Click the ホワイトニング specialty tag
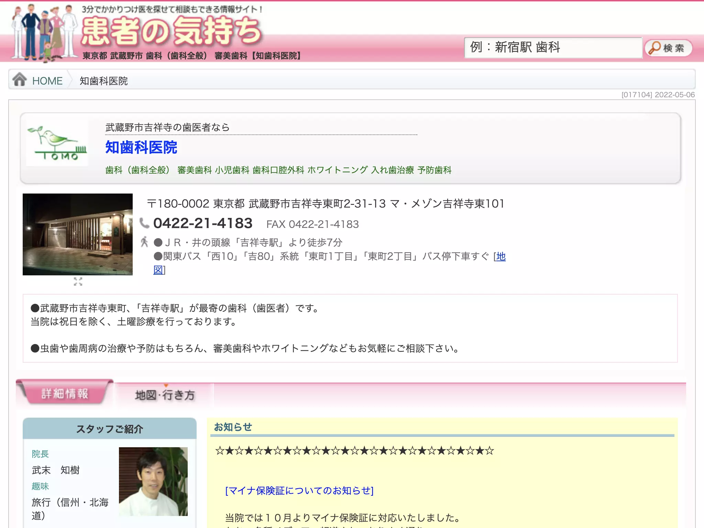704x528 pixels. click(x=338, y=170)
